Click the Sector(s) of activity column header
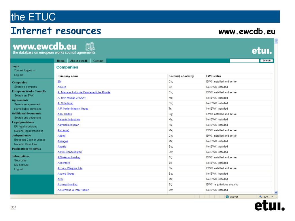295x221 pixels. point(181,76)
